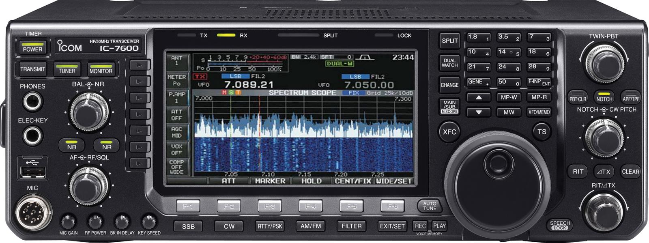This screenshot has height=243, width=649.
Task: Click the MARKER label on the display
Action: click(270, 181)
